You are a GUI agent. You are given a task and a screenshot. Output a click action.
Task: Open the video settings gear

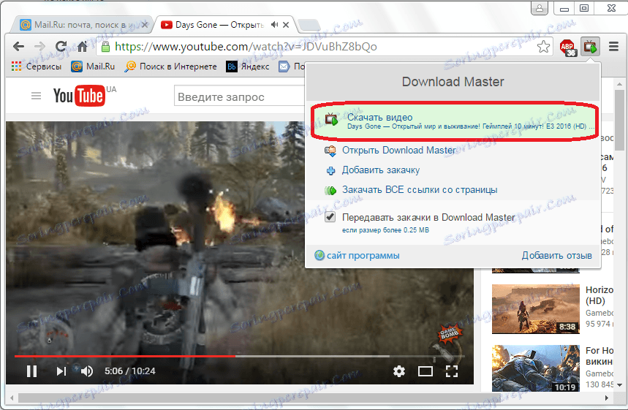pos(399,371)
